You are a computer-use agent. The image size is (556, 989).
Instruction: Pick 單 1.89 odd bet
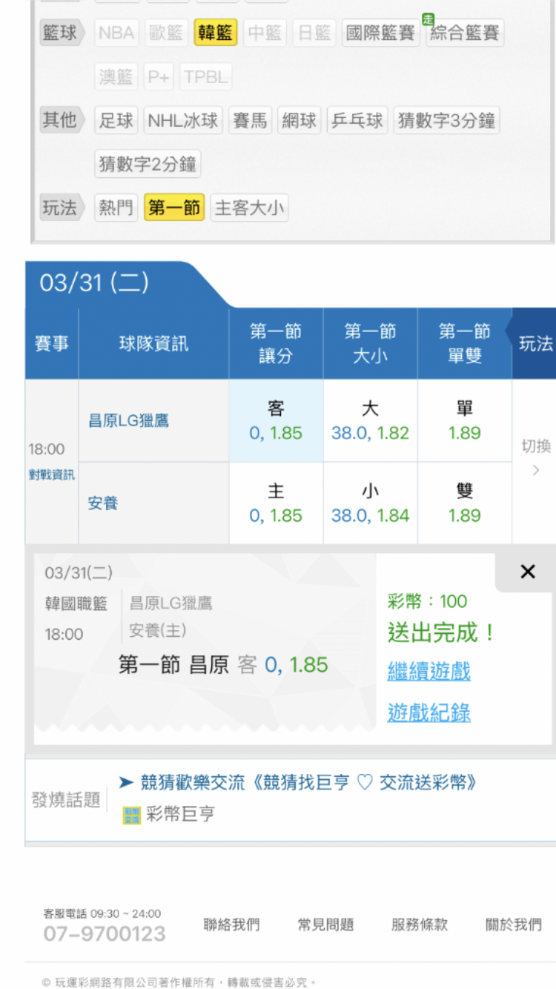[x=465, y=421]
